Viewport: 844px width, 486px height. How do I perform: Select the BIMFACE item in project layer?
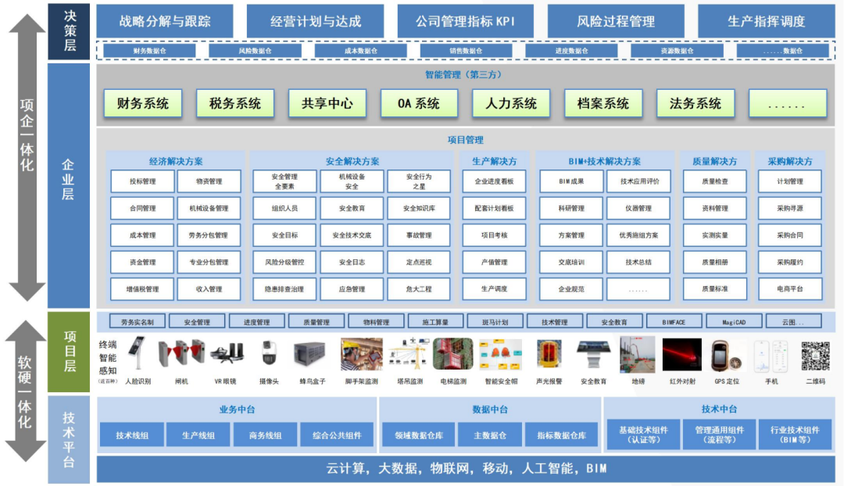click(x=674, y=321)
